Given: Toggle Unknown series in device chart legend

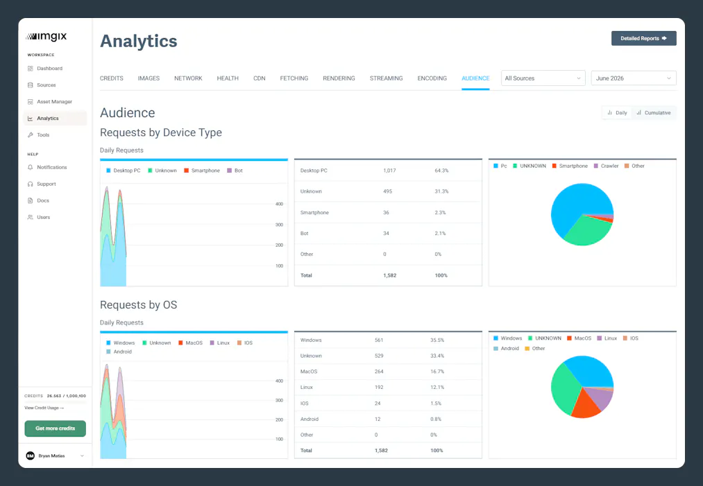Looking at the screenshot, I should [x=162, y=171].
